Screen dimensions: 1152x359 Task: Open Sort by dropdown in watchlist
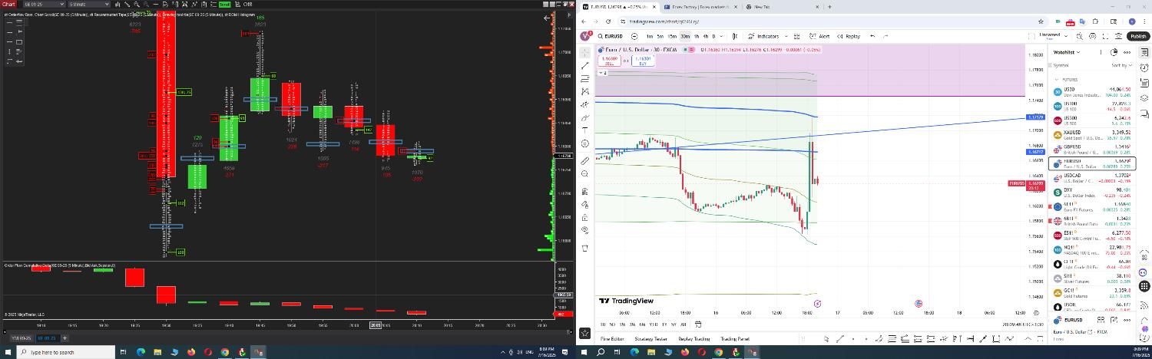pos(1122,65)
